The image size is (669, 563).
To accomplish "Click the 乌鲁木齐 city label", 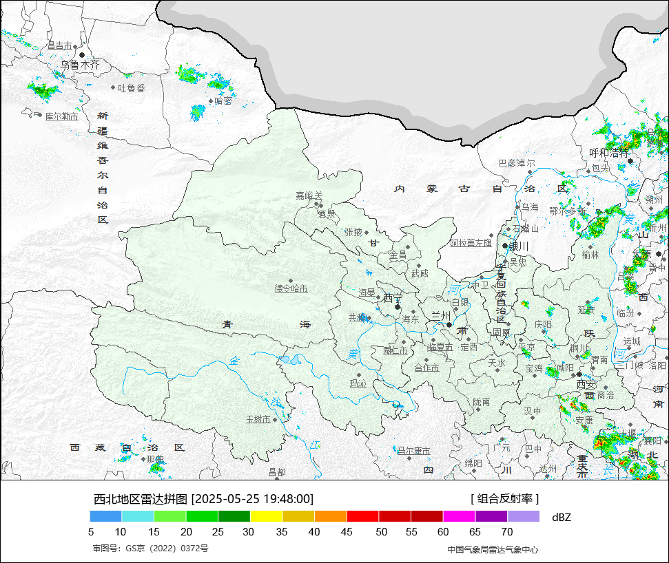I will [80, 65].
